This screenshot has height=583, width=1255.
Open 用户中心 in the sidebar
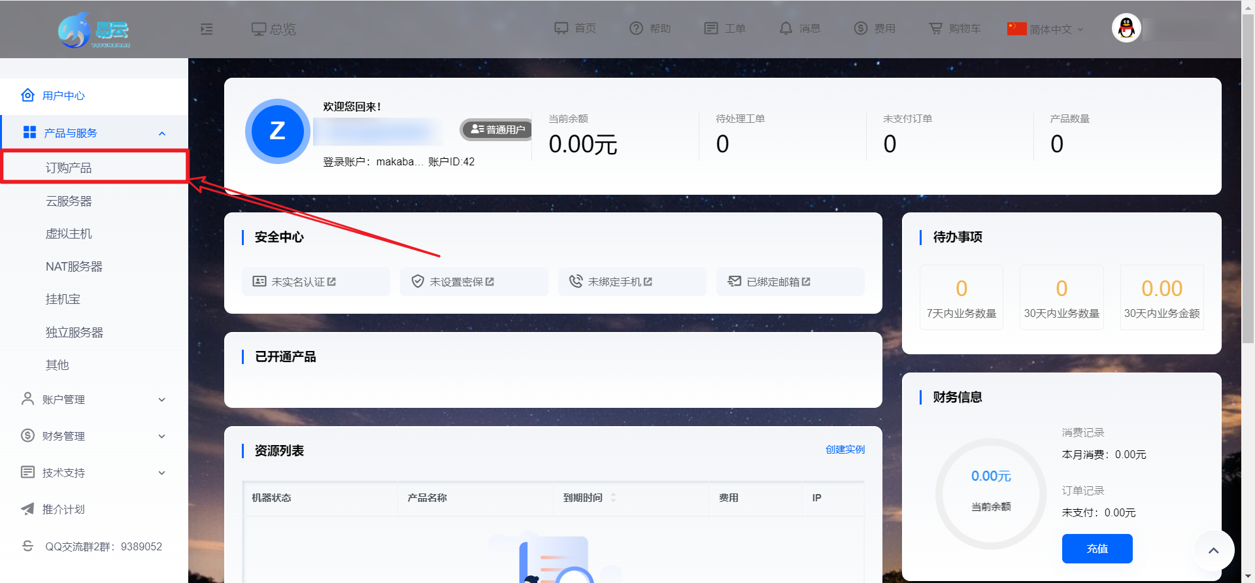pos(94,95)
